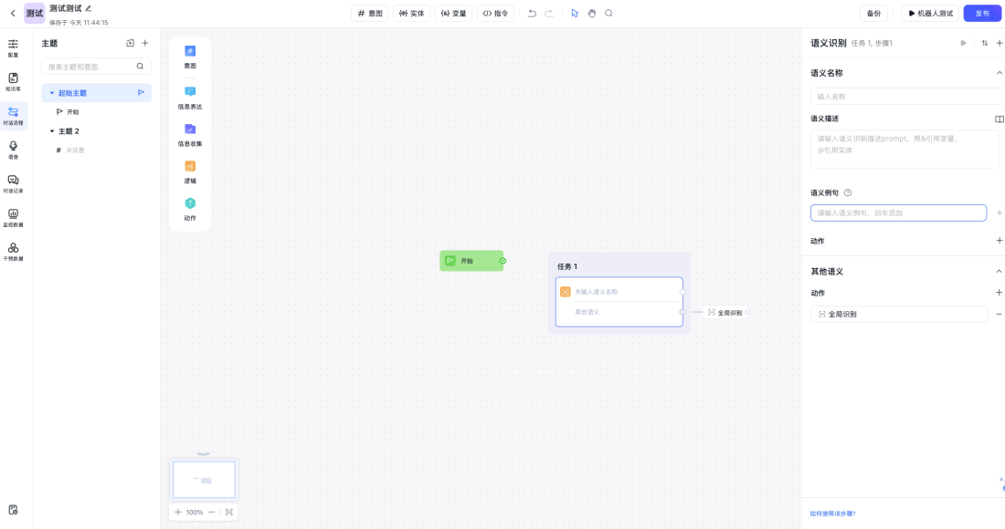Open 监控数据 in the left sidebar
Image resolution: width=1005 pixels, height=529 pixels.
tap(13, 218)
